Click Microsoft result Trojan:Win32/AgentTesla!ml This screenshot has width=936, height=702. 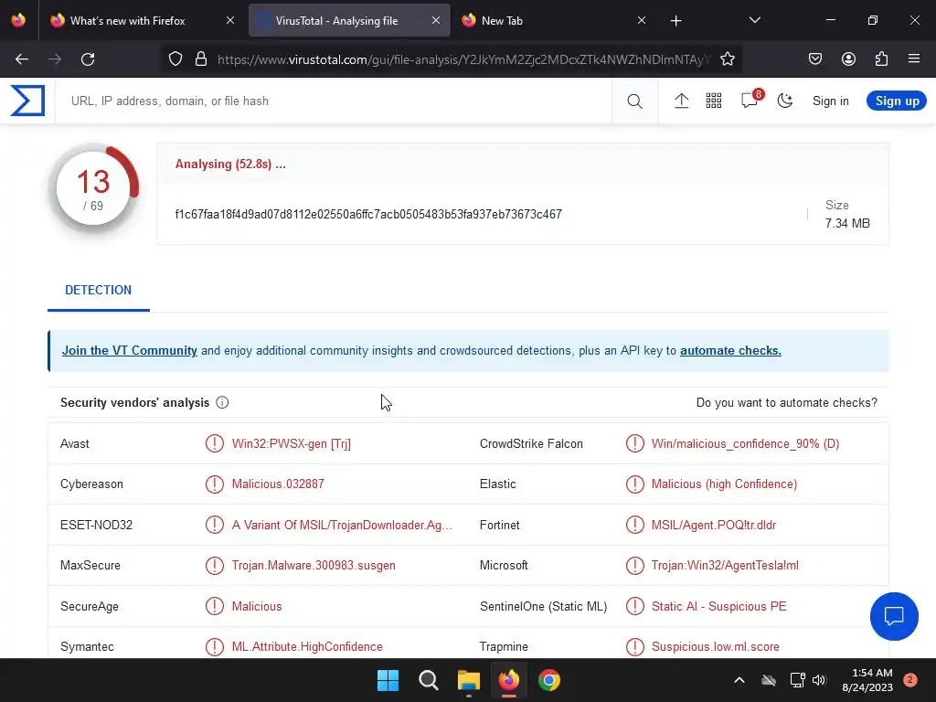[725, 565]
